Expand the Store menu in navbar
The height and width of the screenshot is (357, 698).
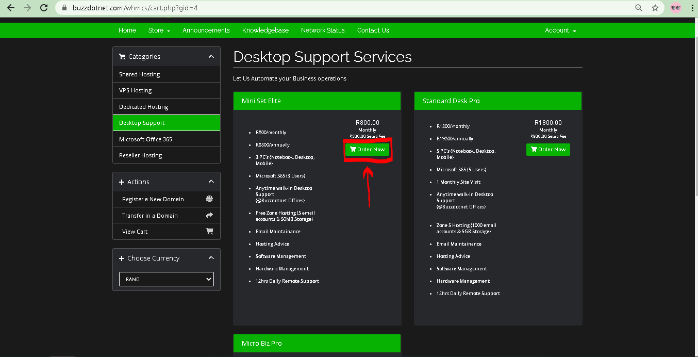(159, 30)
